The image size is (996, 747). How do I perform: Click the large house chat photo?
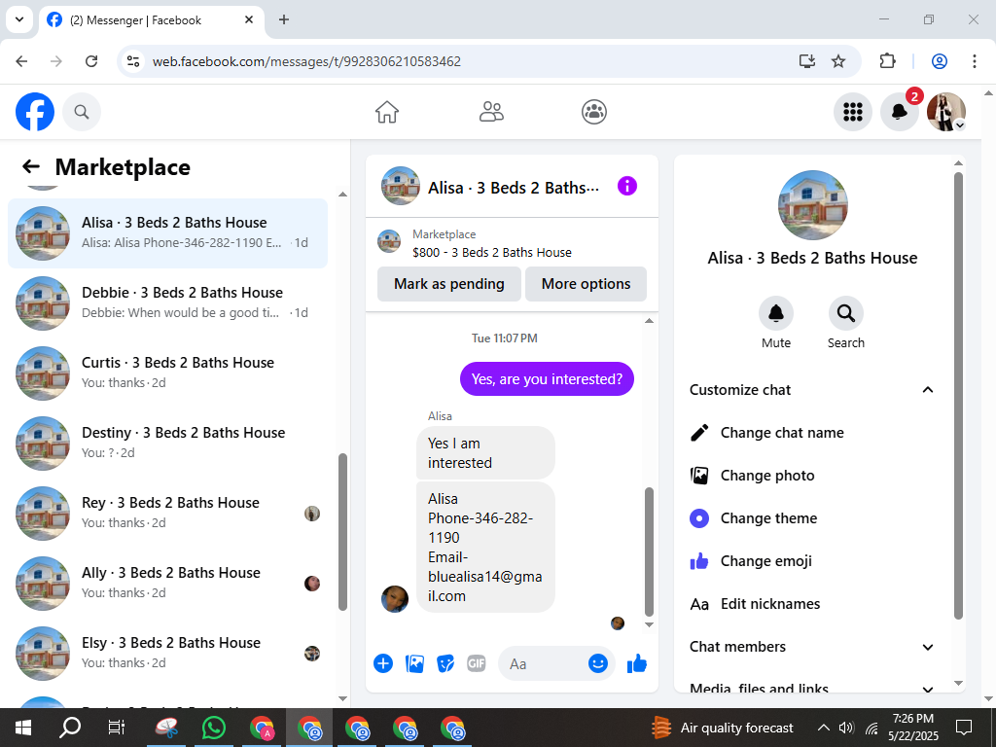812,205
